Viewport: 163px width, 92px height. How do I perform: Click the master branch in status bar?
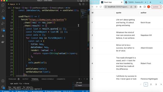[x=6, y=91]
